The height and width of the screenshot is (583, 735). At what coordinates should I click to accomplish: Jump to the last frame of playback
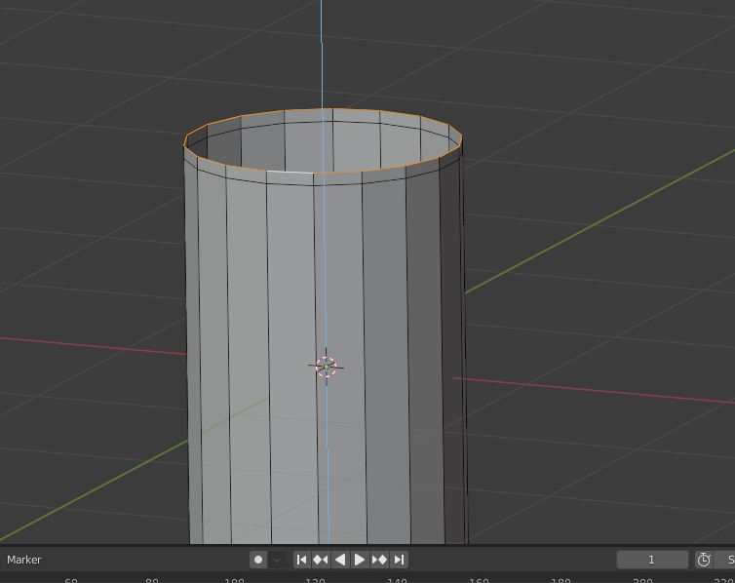[x=399, y=560]
